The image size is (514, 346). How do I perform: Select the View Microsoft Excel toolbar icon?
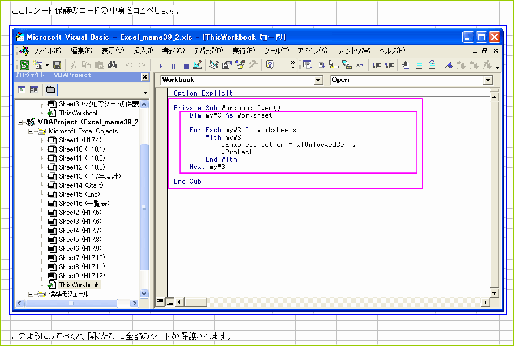point(24,64)
